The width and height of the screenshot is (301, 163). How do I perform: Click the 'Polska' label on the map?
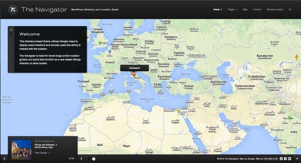click(149, 41)
